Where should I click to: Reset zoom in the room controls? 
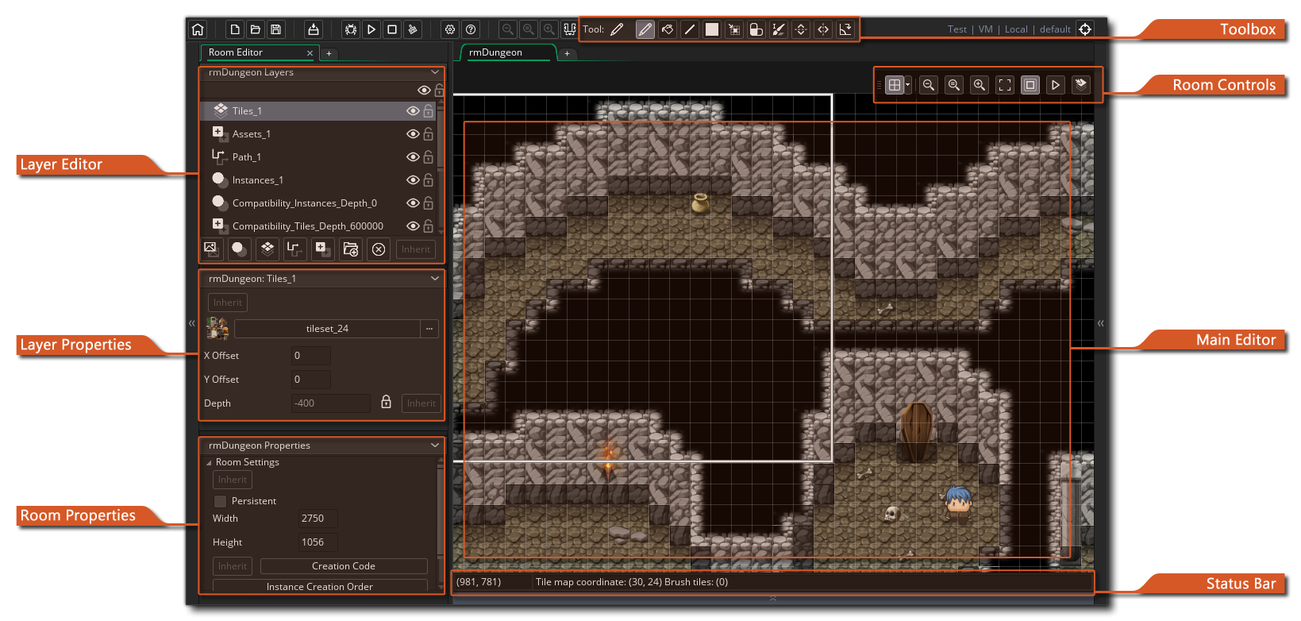(x=954, y=85)
